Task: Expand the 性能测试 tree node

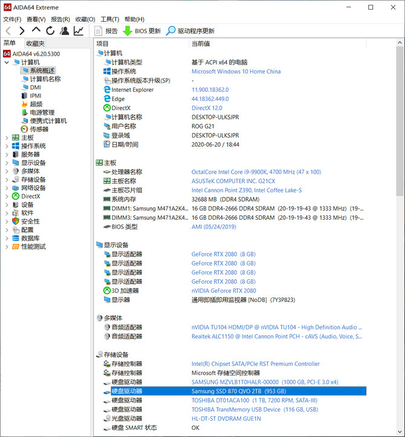Action: pos(7,247)
